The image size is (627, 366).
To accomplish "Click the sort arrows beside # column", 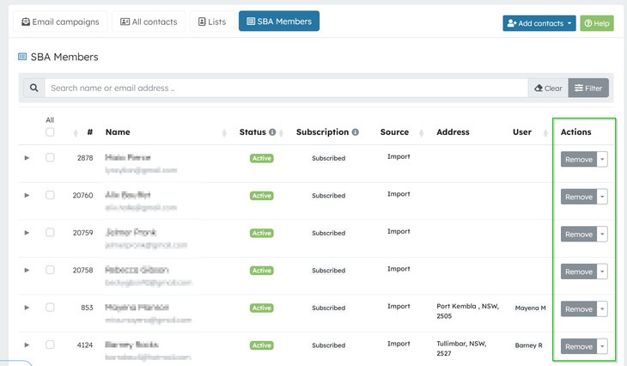I will pos(74,133).
